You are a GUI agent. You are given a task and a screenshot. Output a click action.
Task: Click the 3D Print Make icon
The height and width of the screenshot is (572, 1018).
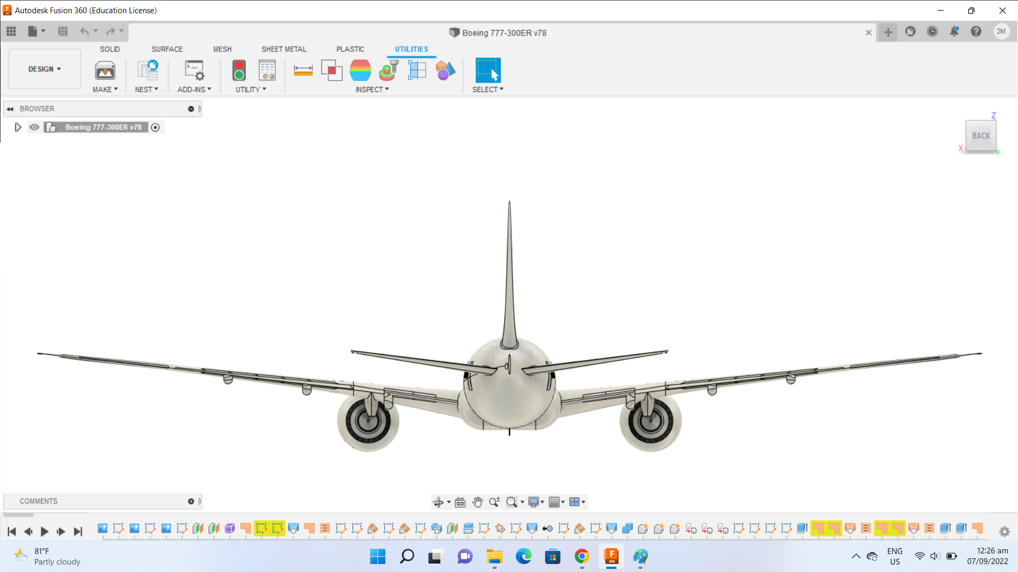click(105, 70)
